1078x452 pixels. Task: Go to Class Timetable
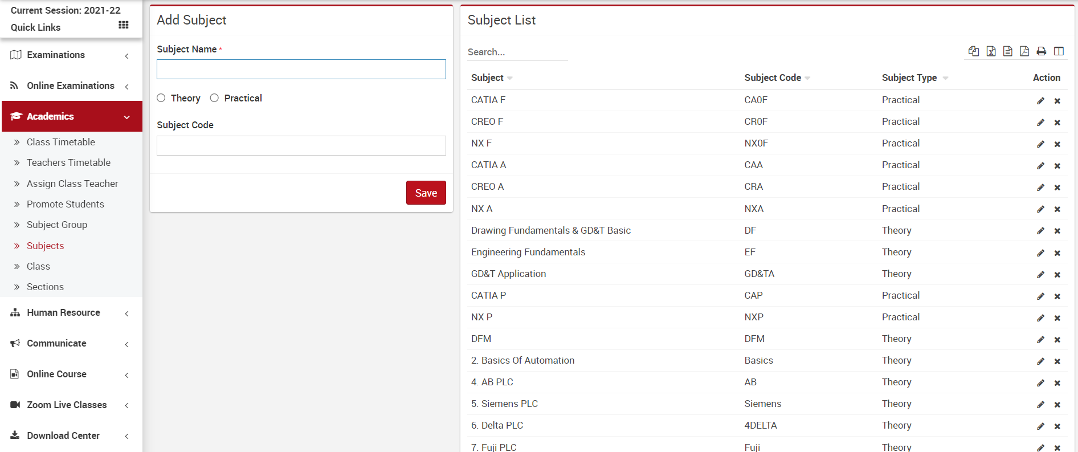(60, 142)
